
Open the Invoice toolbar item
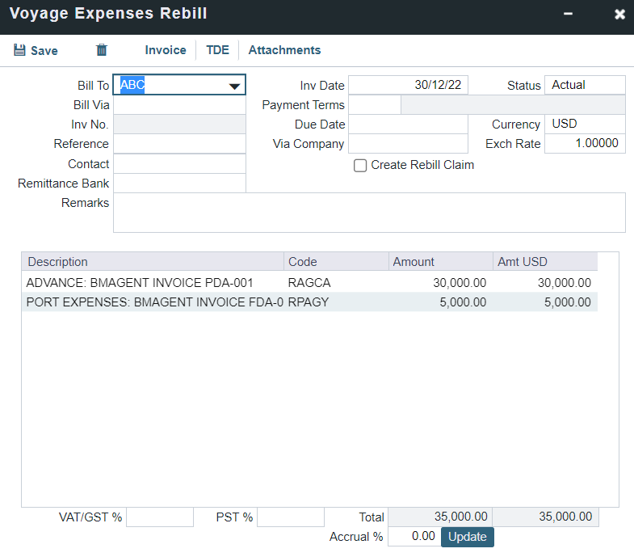coord(166,50)
